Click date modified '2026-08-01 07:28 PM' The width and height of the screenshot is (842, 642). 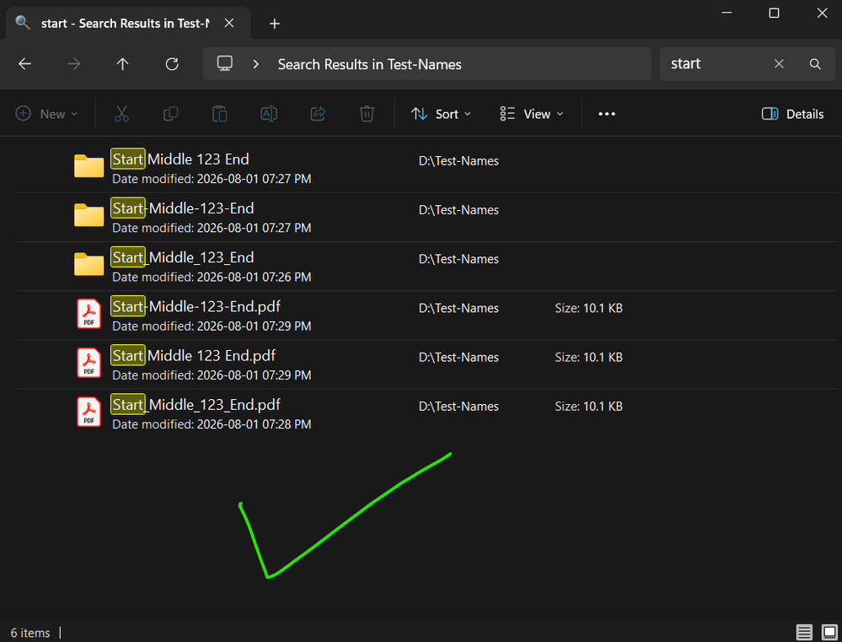coord(254,424)
